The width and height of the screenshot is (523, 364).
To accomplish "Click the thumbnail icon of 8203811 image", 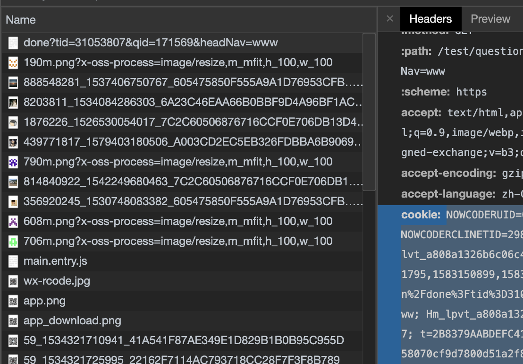I will [13, 103].
